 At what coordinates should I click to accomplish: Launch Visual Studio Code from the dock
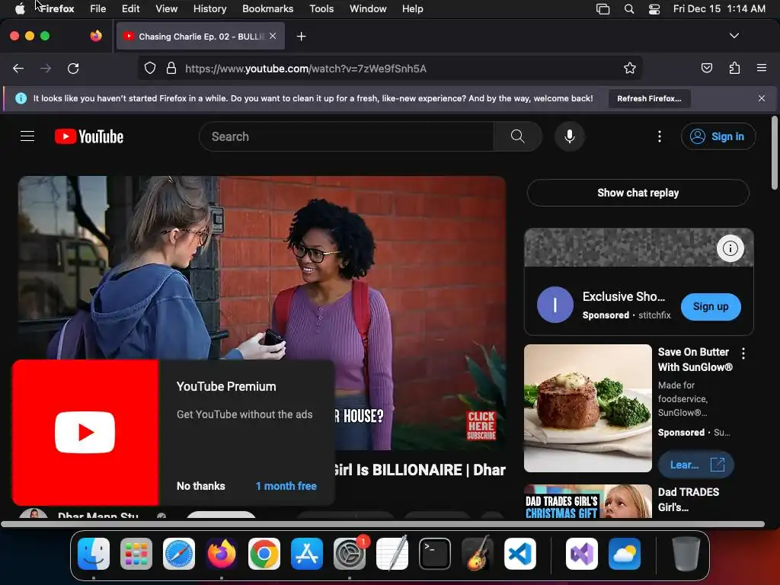519,554
